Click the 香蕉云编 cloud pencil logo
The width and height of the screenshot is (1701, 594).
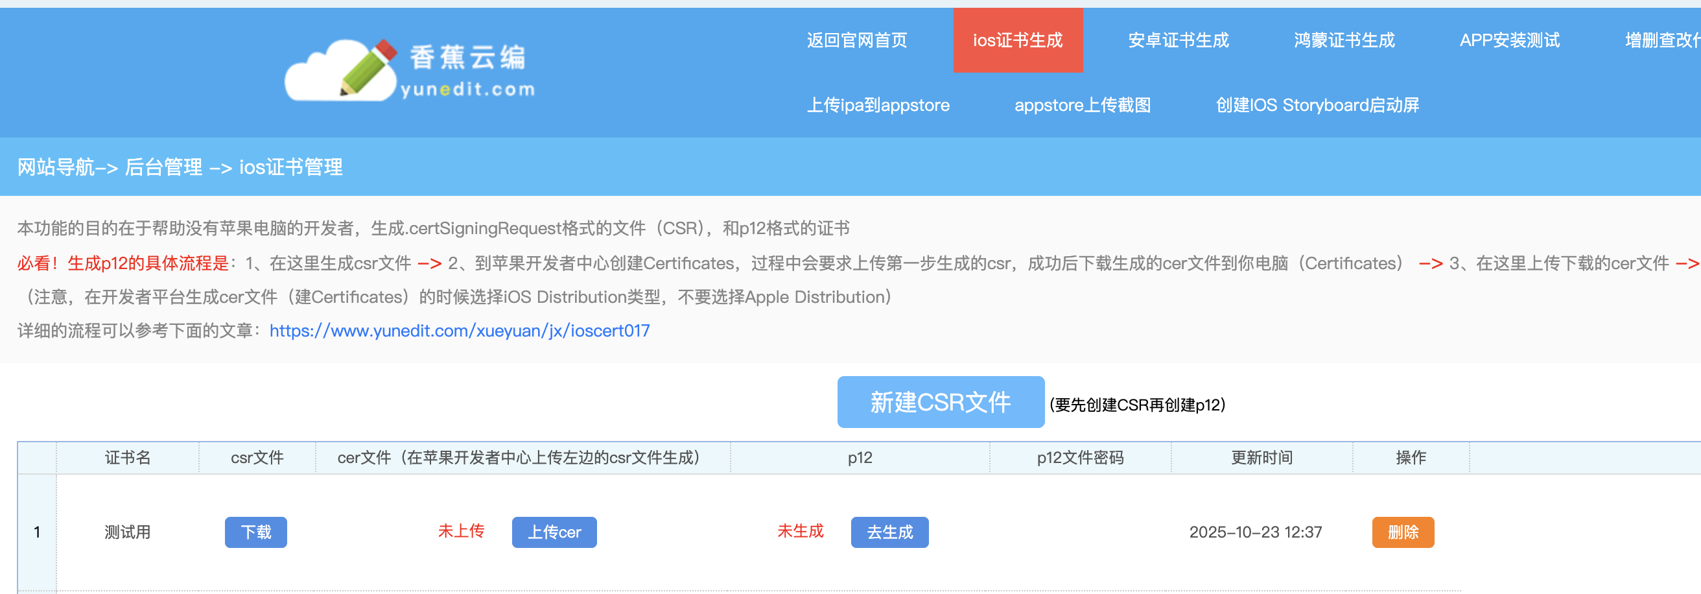[x=410, y=71]
